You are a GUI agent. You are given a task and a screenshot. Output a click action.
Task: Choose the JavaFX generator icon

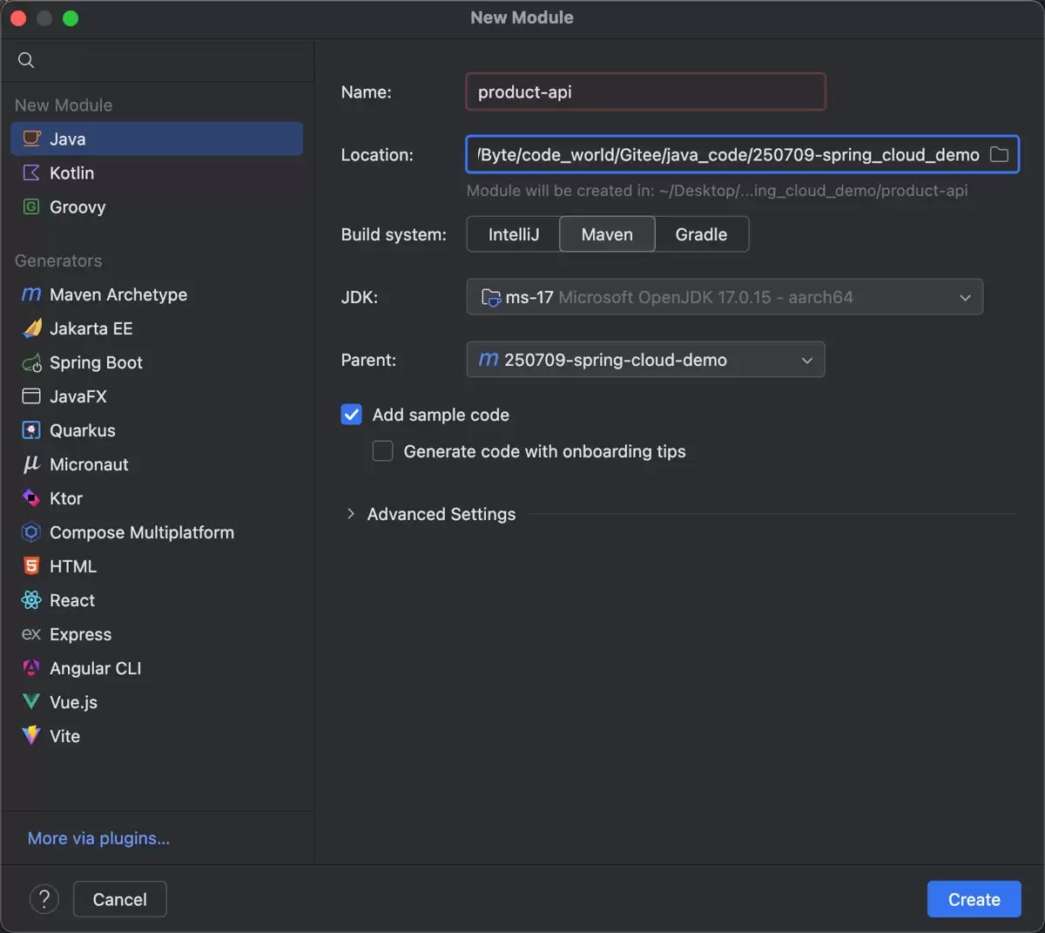pyautogui.click(x=31, y=396)
